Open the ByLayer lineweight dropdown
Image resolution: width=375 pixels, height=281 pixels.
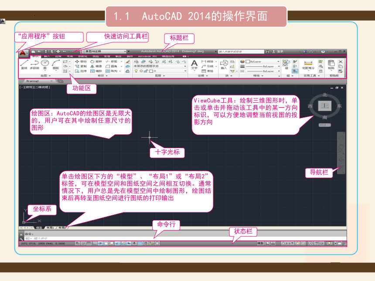point(263,66)
